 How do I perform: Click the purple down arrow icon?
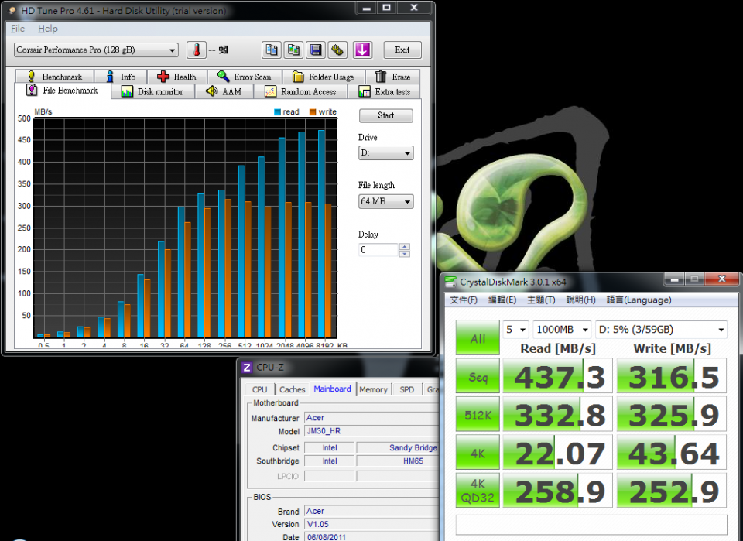(x=362, y=50)
